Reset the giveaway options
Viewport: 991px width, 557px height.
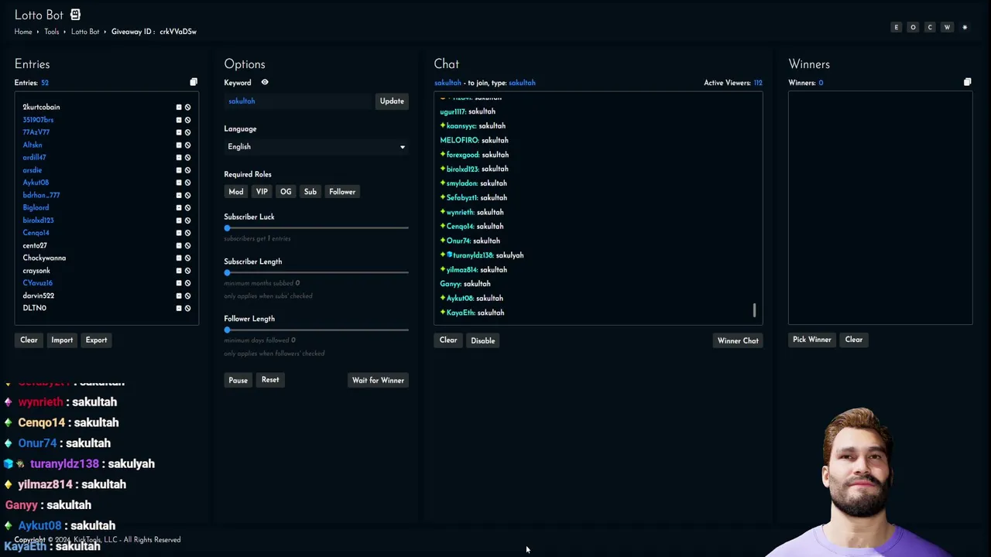pos(270,380)
